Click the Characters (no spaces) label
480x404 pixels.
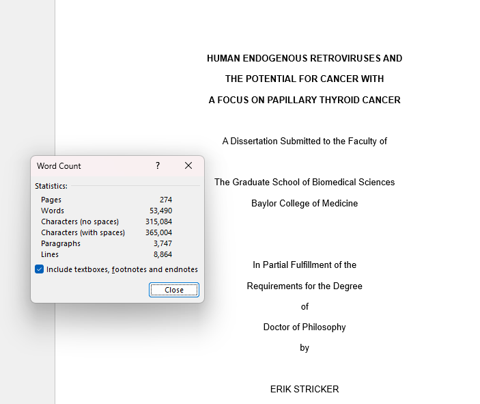80,221
